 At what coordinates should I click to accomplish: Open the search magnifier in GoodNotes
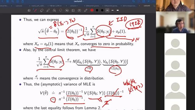(x=12, y=1)
